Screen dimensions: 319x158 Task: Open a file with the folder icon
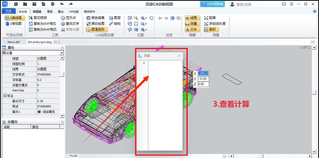click(25, 4)
